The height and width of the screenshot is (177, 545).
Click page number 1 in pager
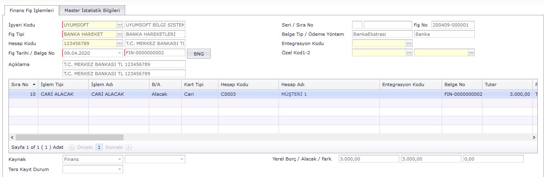coord(99,147)
